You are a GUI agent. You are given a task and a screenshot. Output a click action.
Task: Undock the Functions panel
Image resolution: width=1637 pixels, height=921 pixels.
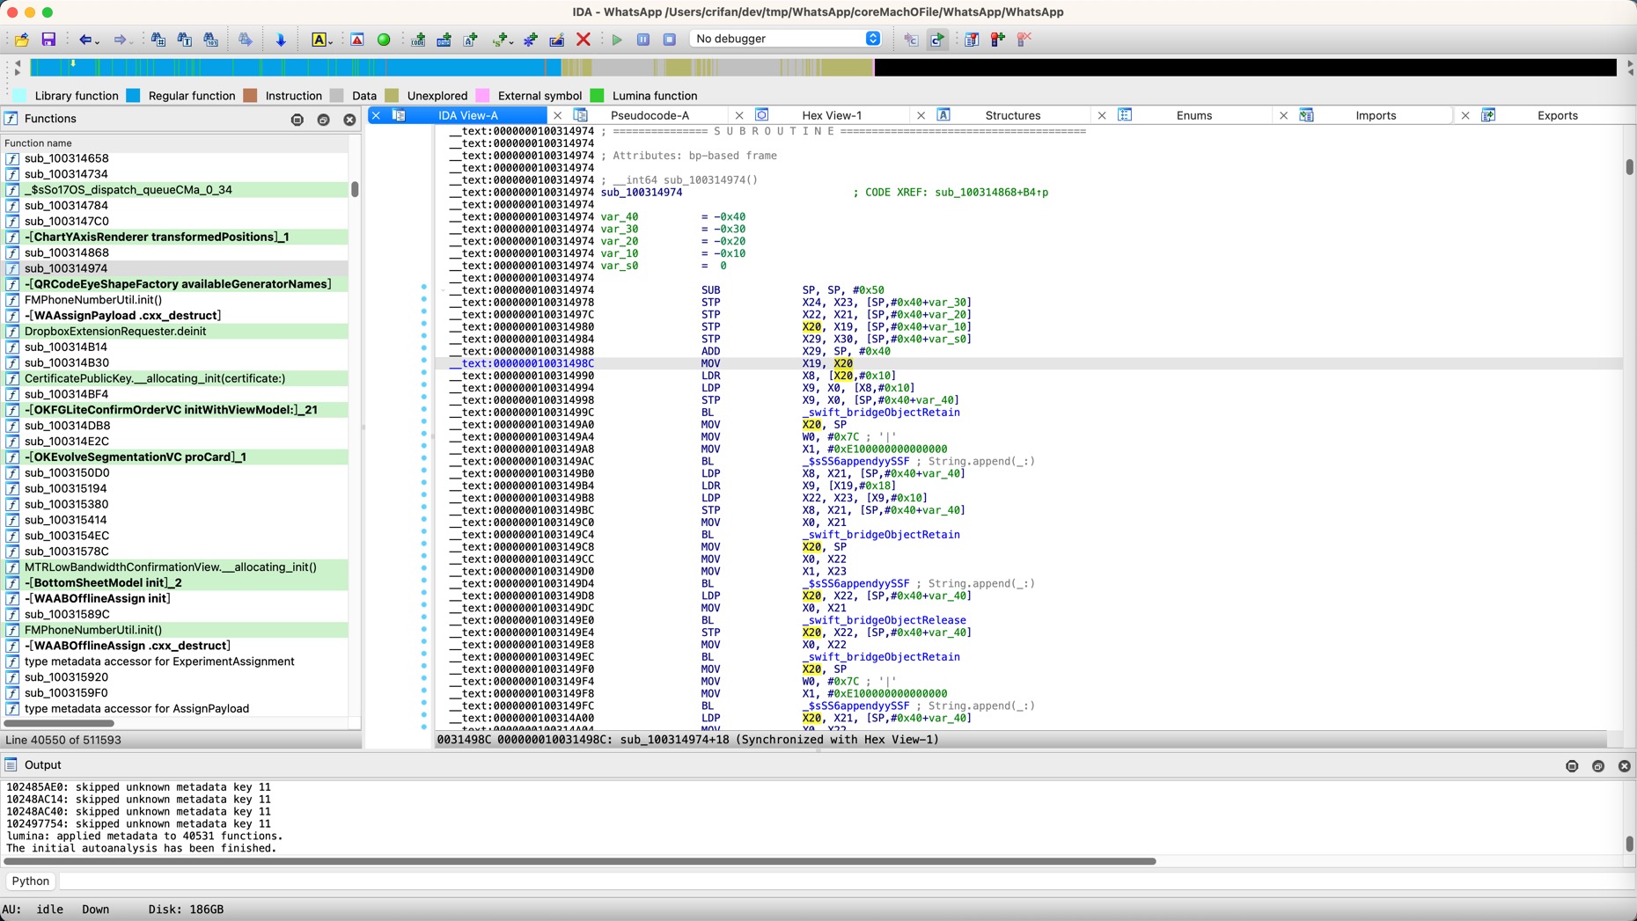(323, 120)
